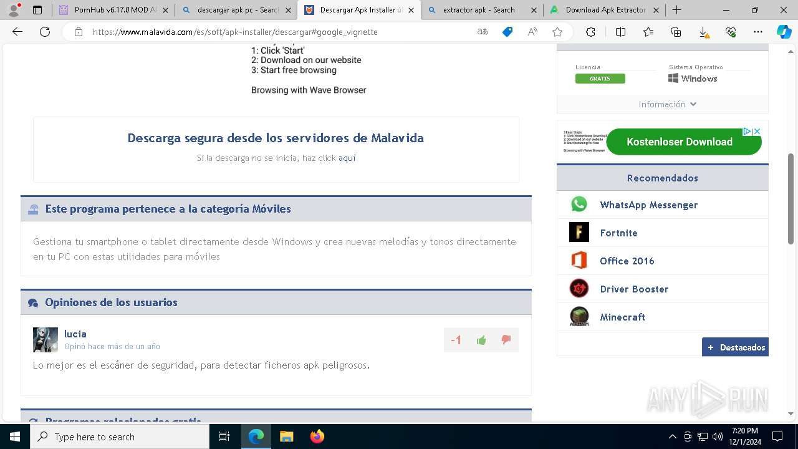Switch to descargar apk pc Search tab
798x449 pixels.
pos(236,10)
